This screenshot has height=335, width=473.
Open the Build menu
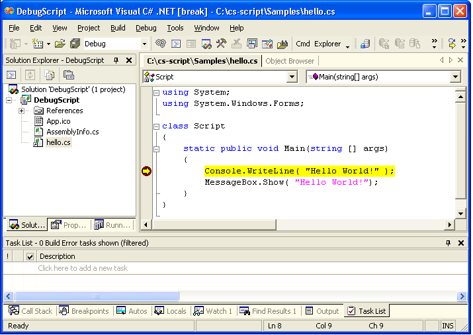coord(118,28)
